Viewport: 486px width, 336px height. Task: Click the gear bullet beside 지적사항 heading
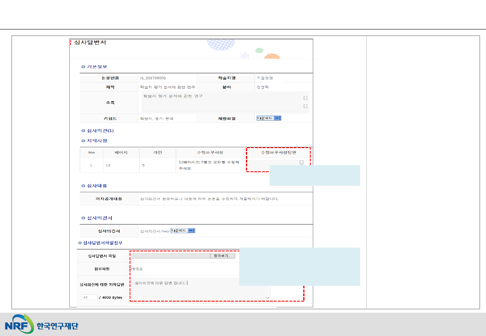pos(83,141)
